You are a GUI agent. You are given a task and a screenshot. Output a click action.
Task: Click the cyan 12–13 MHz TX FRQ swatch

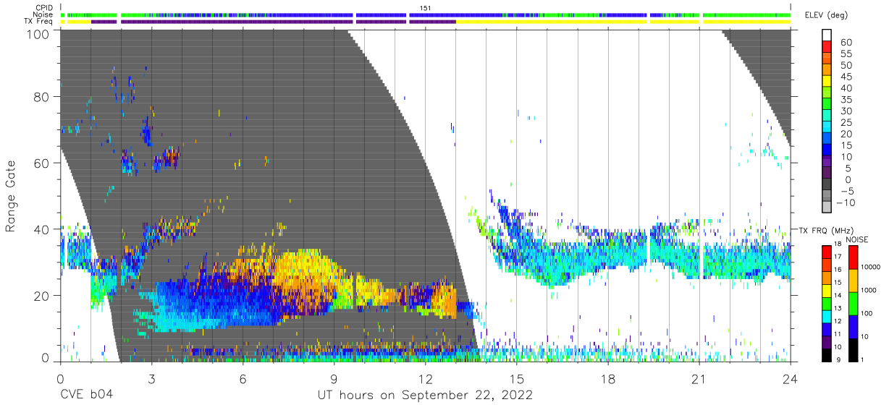(827, 315)
